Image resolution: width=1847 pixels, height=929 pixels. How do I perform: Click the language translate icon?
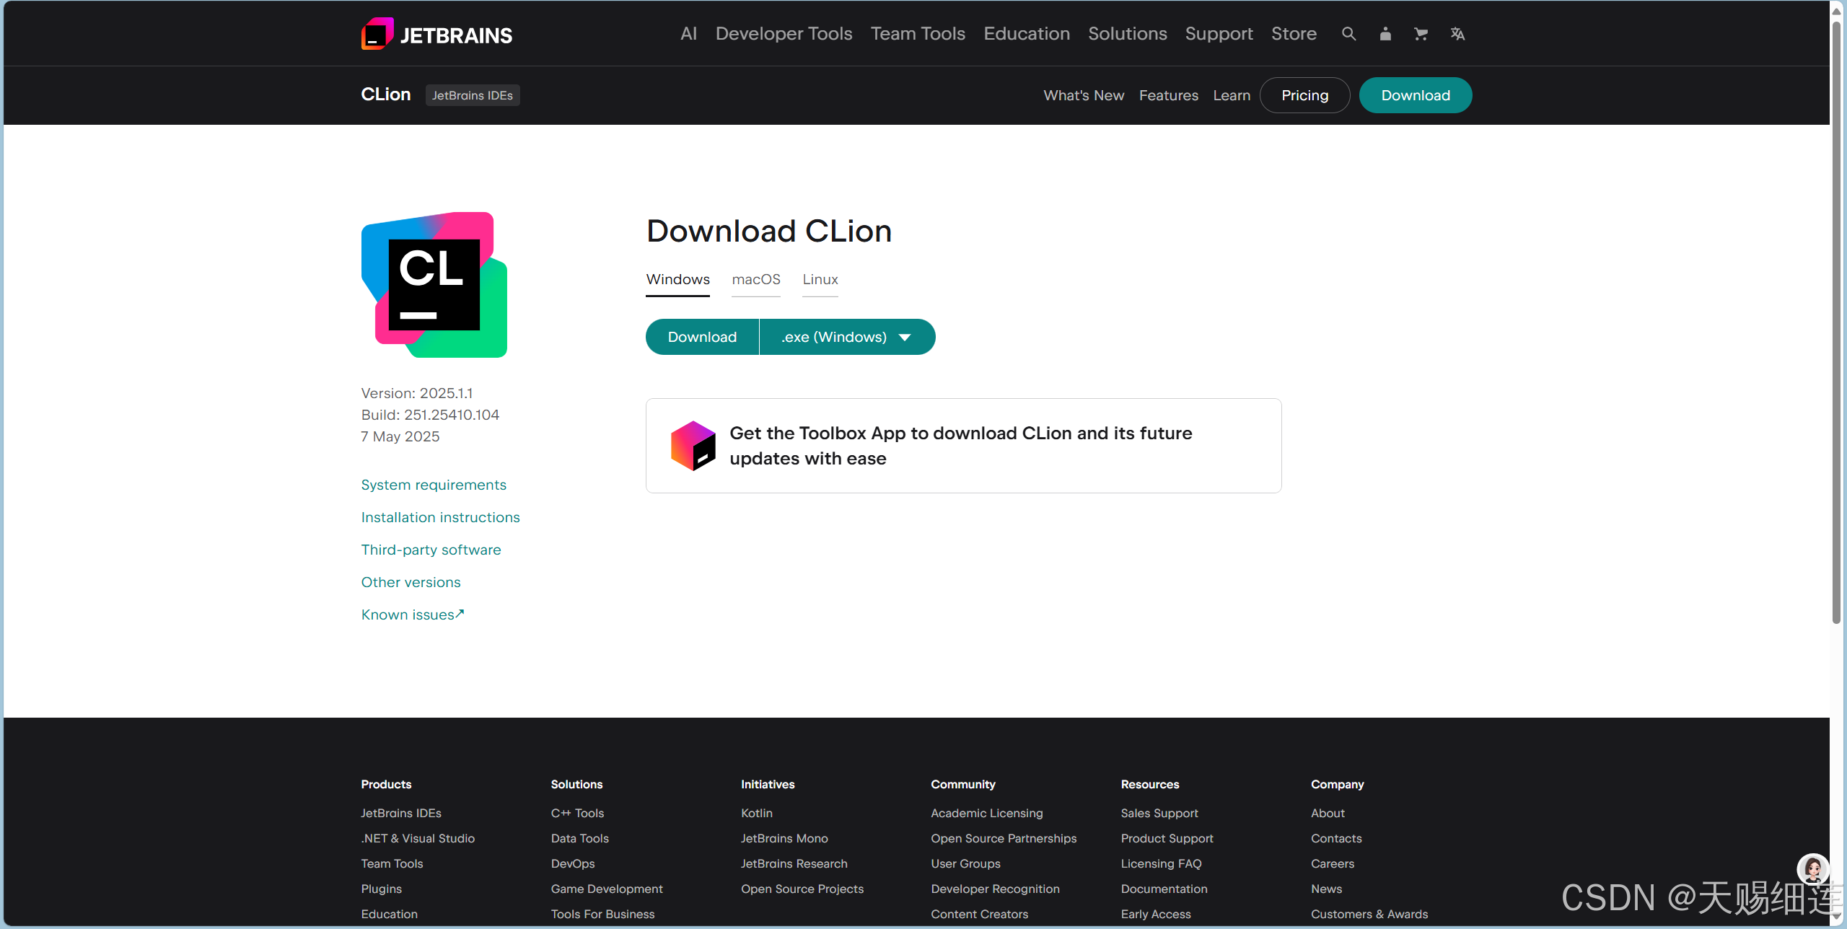(x=1457, y=34)
